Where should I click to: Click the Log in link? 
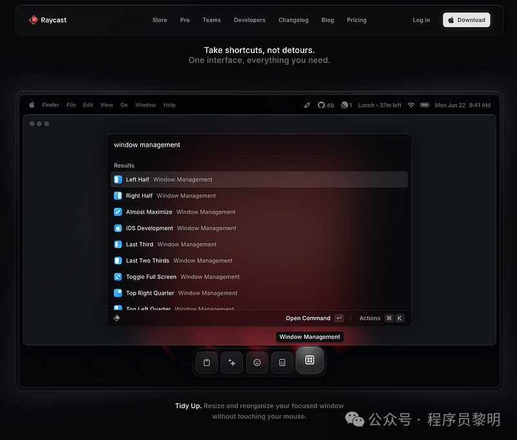[x=421, y=20]
